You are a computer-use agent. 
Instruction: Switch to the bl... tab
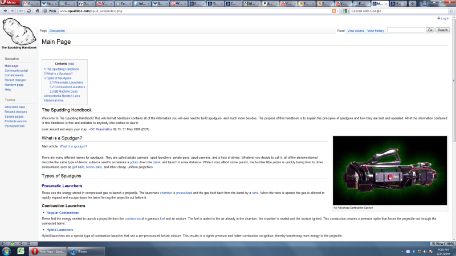(x=252, y=4)
